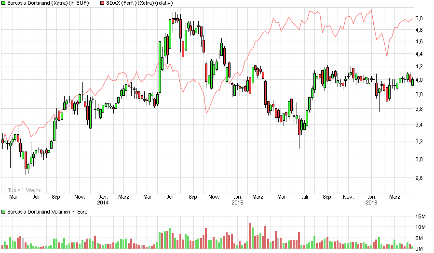Screen dimensions: 434x253
Task: Click the 2014 year label
Action: 103,202
